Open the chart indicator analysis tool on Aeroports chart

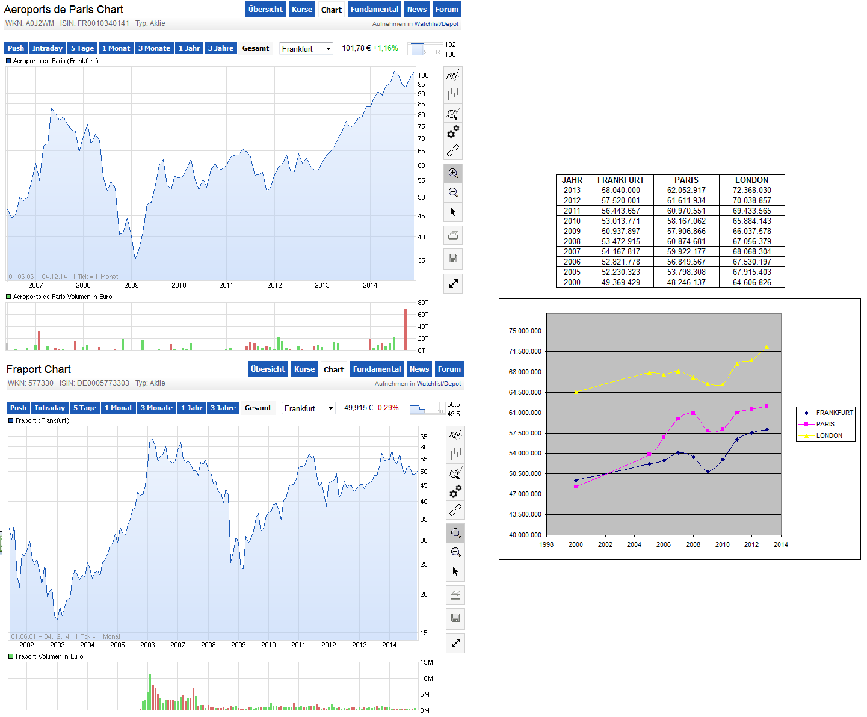[453, 113]
